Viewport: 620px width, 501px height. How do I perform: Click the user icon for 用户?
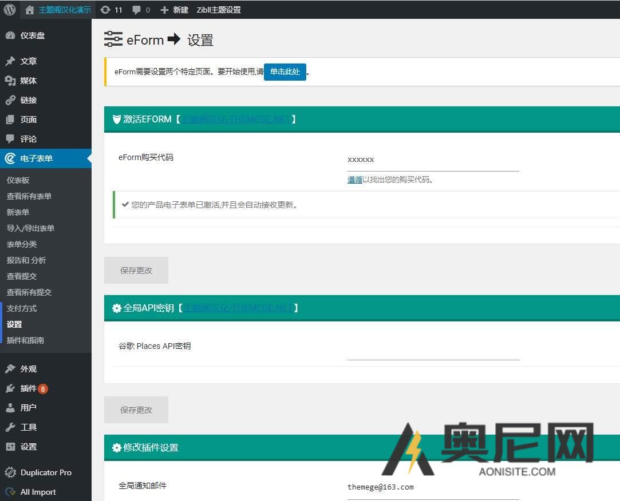point(10,408)
